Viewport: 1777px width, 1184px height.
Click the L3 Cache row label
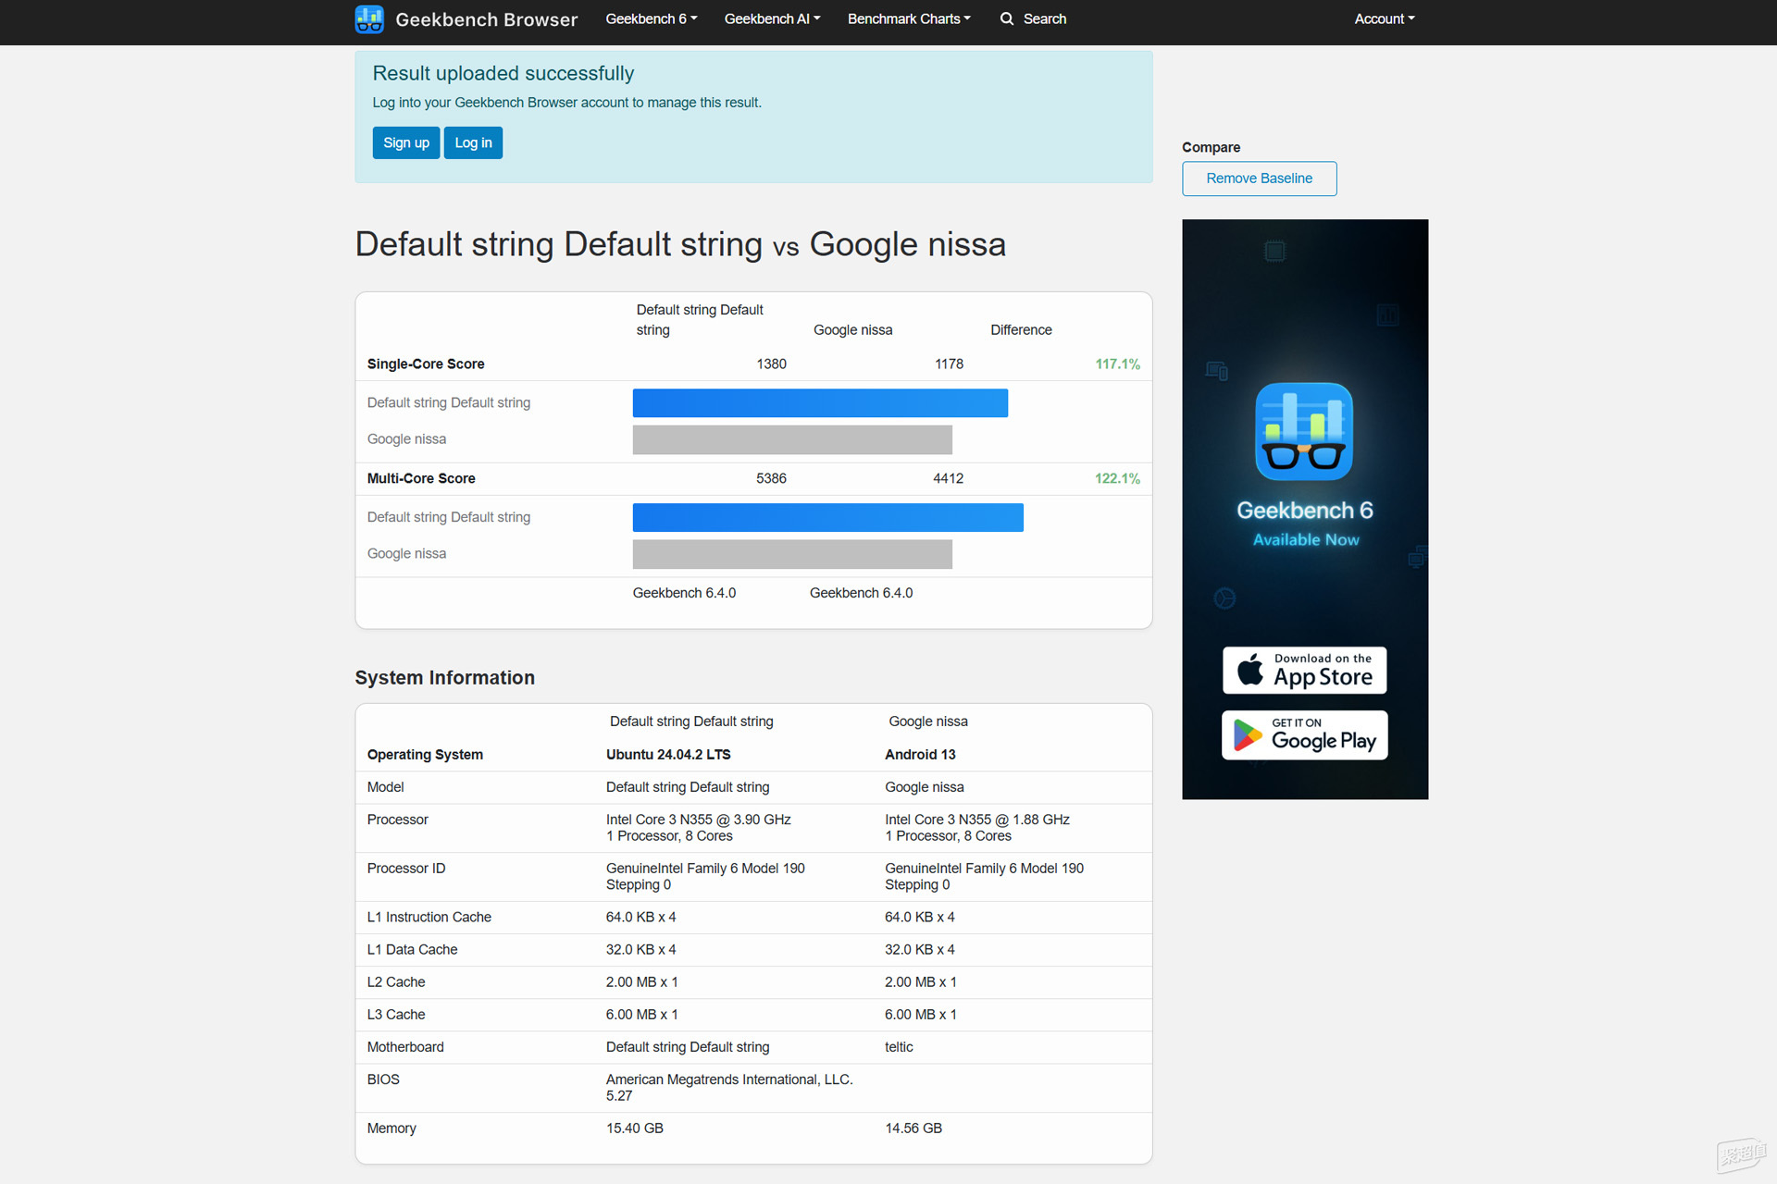[396, 1015]
